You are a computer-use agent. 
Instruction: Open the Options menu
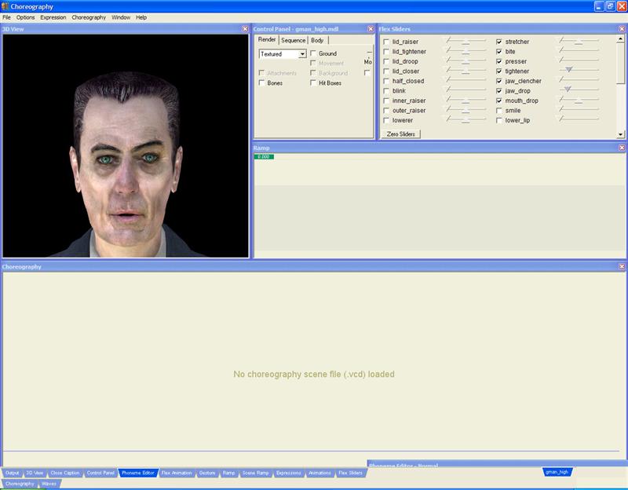(25, 16)
